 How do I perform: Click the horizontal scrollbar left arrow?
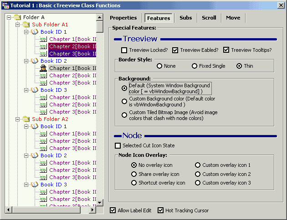(x=8, y=210)
